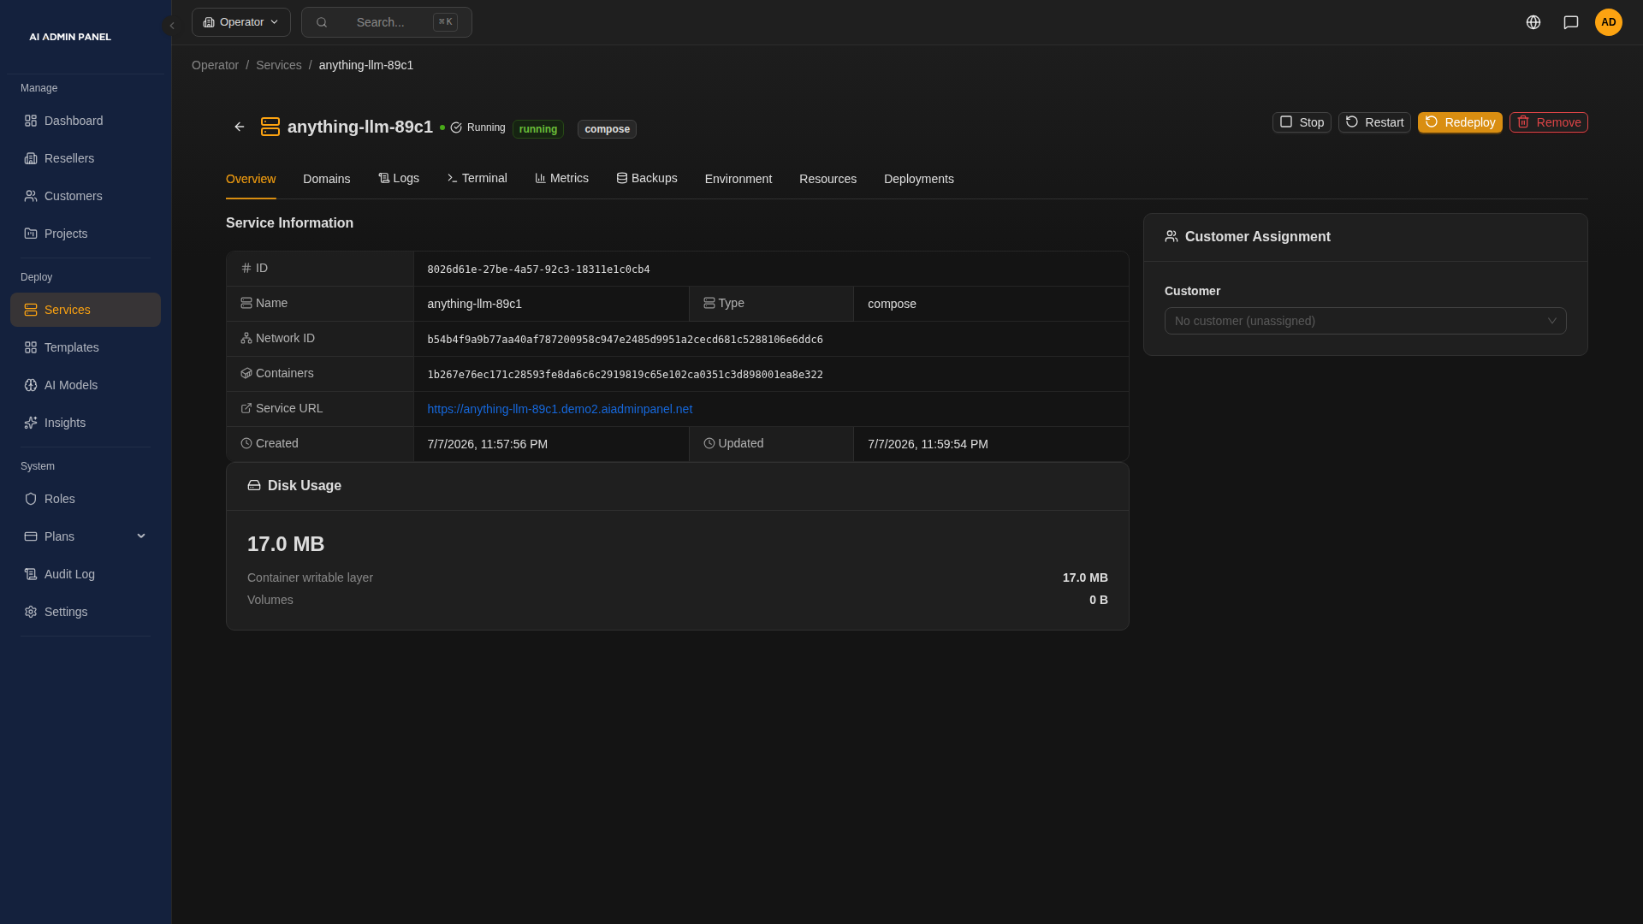Collapse the sidebar with the chevron button
This screenshot has width=1643, height=924.
point(172,26)
